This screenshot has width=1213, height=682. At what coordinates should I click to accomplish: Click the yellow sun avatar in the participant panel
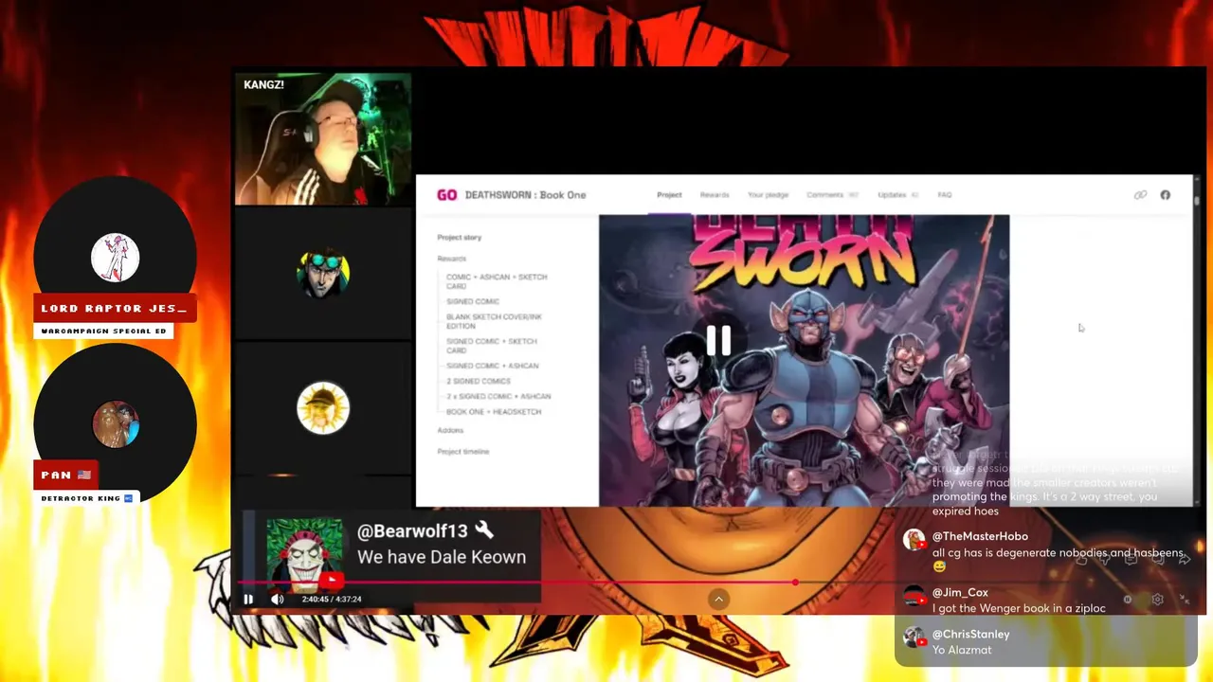(323, 408)
